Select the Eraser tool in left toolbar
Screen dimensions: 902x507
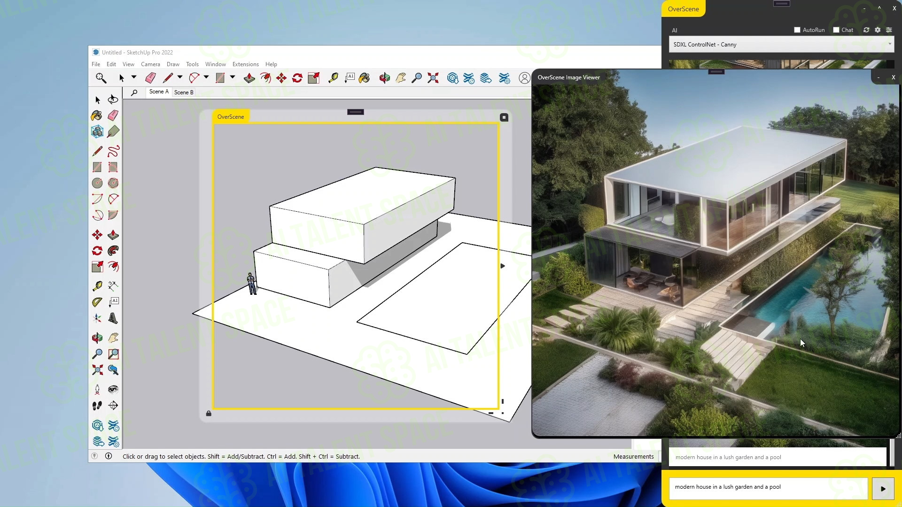(x=113, y=115)
